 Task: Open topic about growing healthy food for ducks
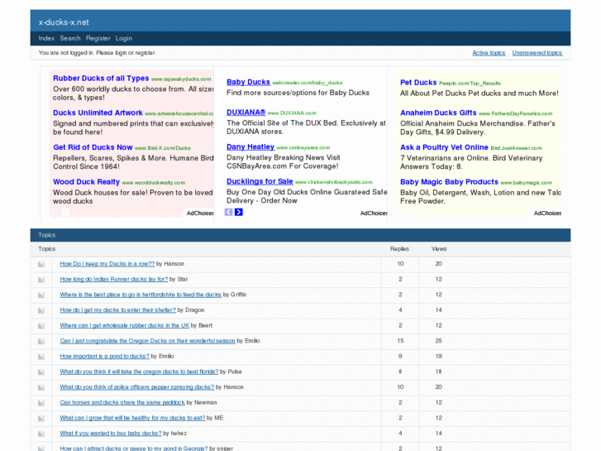point(132,418)
